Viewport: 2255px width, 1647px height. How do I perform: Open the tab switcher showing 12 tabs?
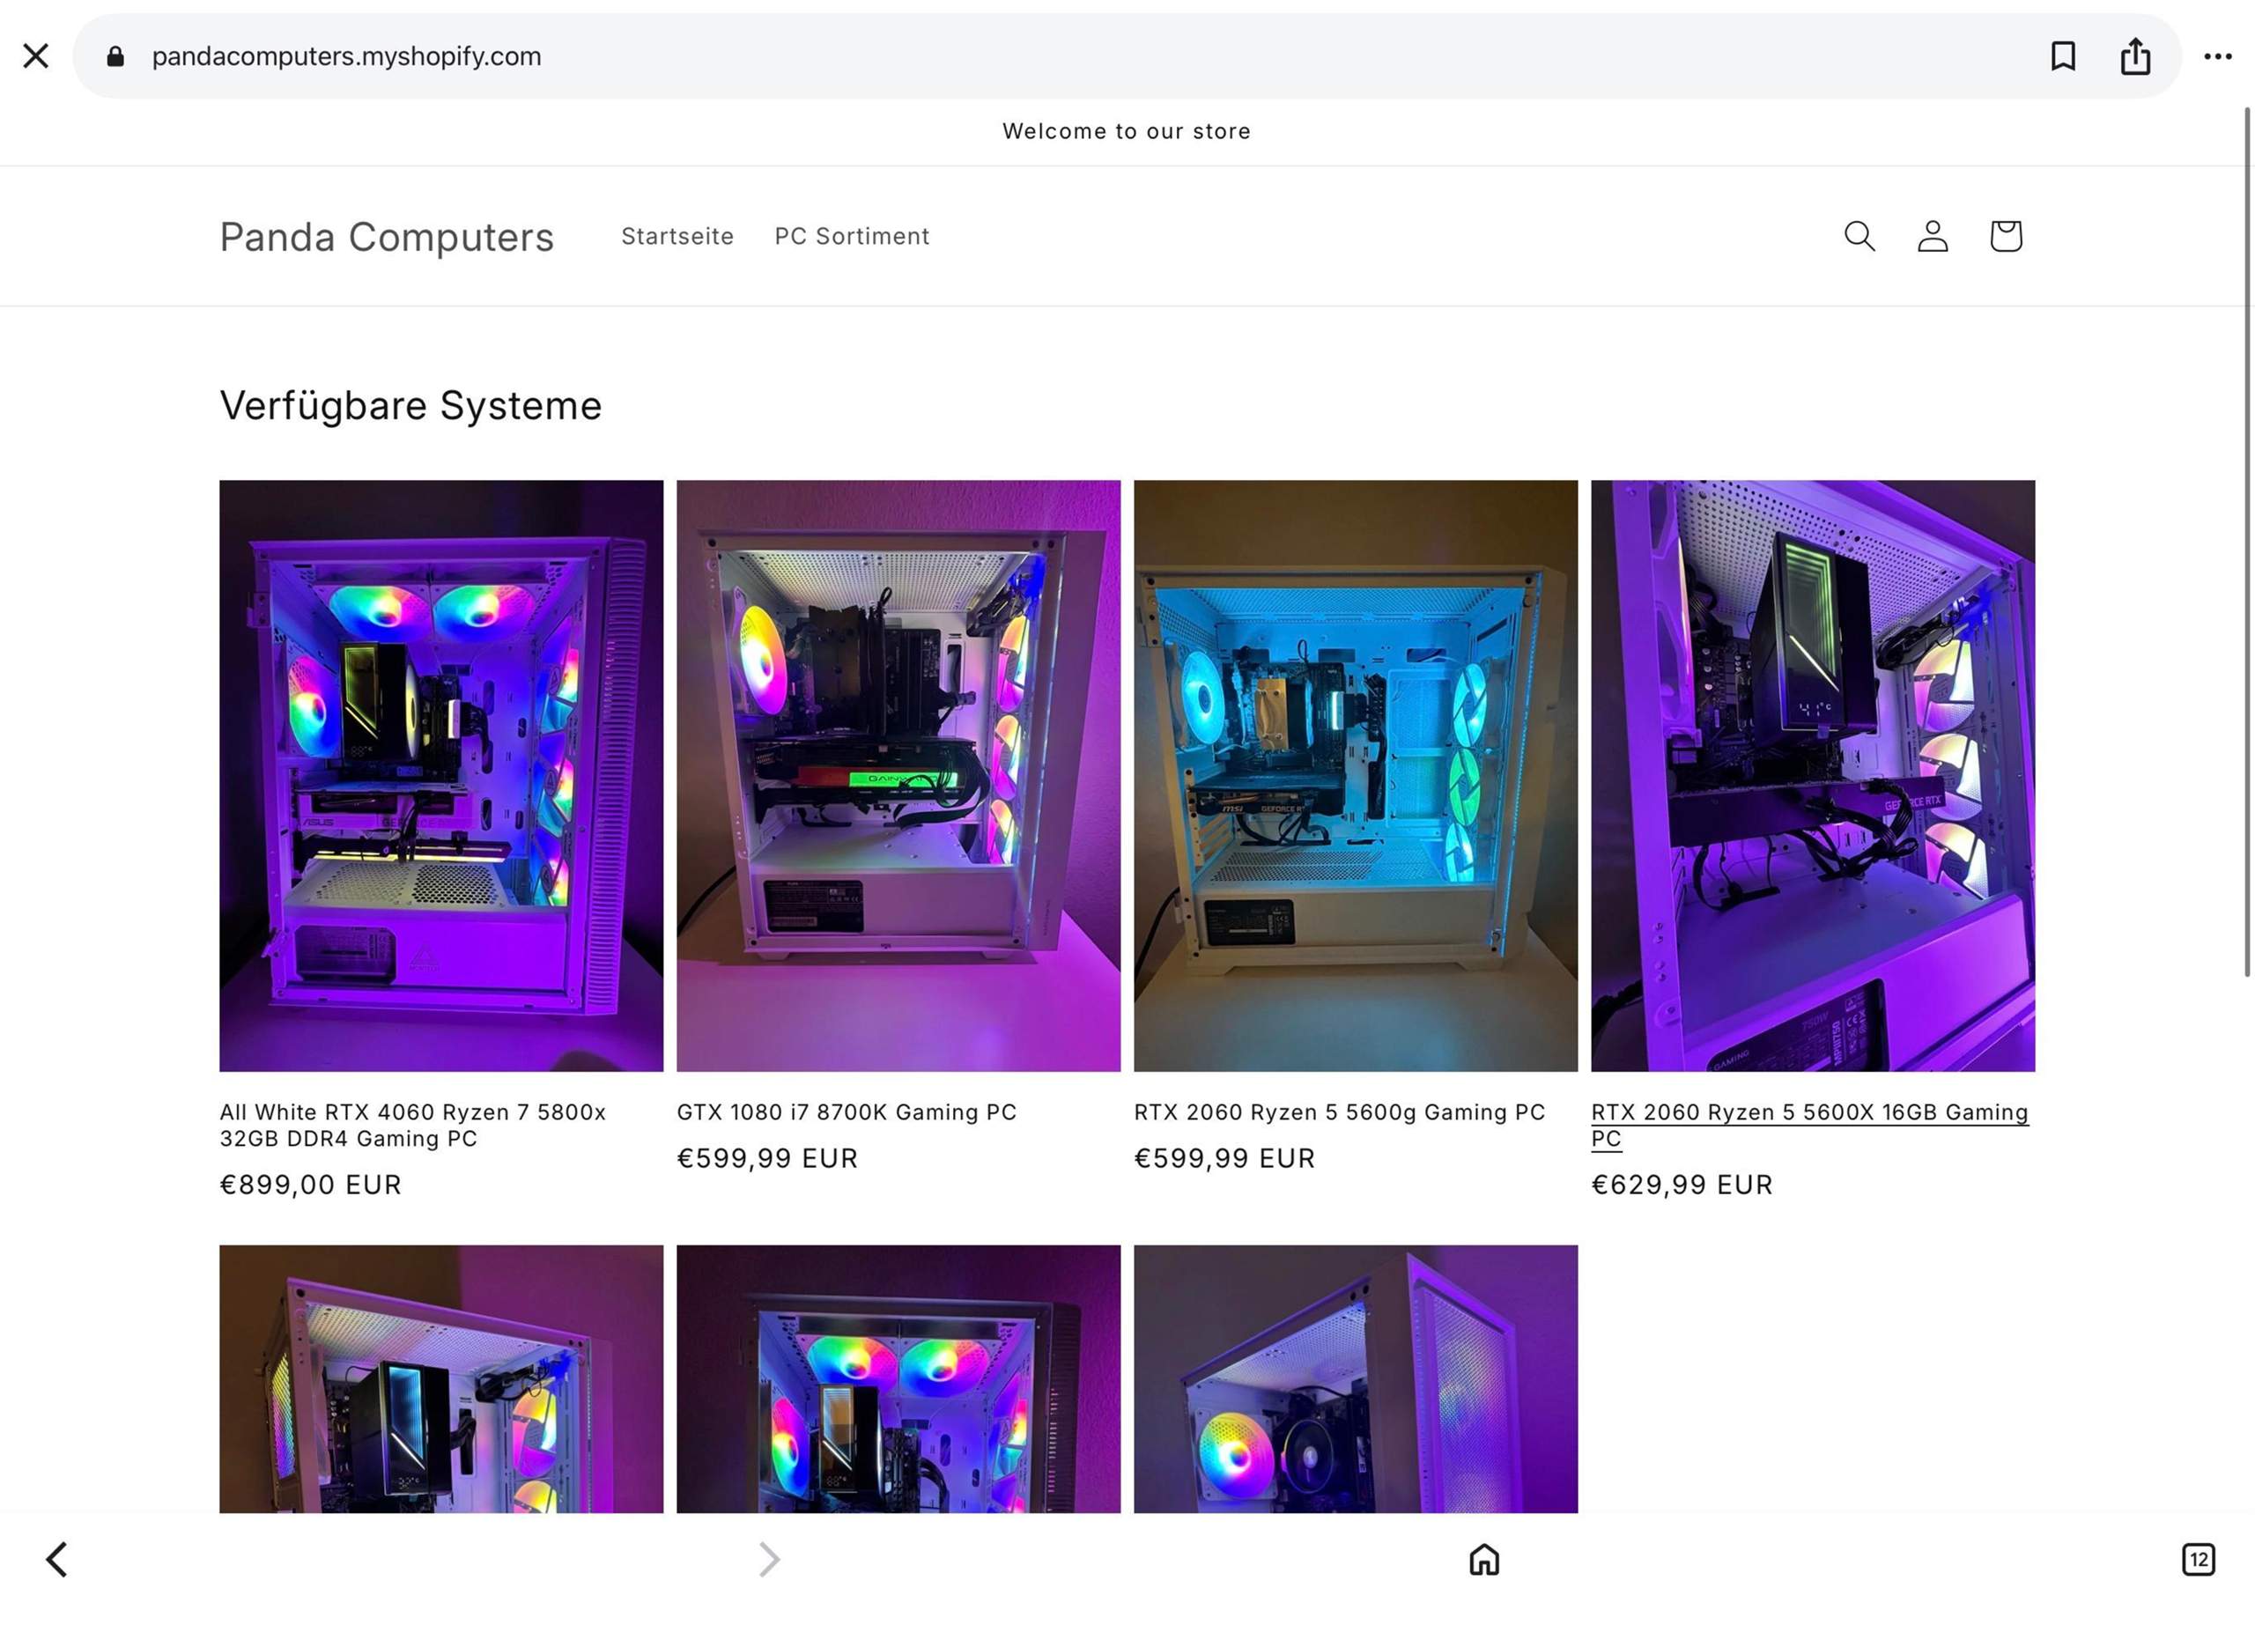pyautogui.click(x=2198, y=1561)
